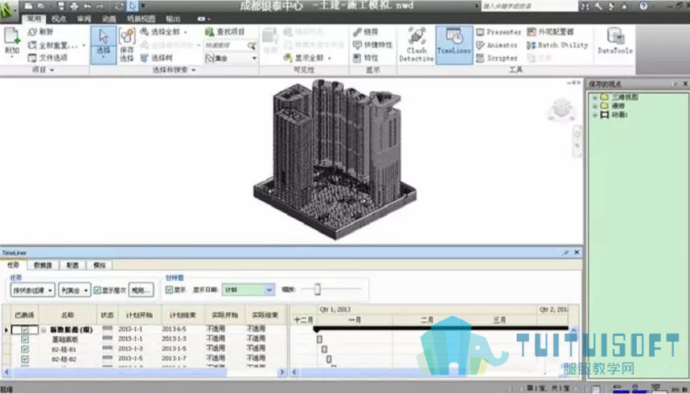Click the Gantt zoom (缩放) slider handle

[x=318, y=289]
